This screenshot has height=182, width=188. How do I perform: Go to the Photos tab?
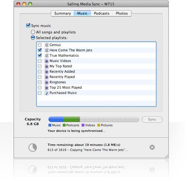(x=122, y=13)
